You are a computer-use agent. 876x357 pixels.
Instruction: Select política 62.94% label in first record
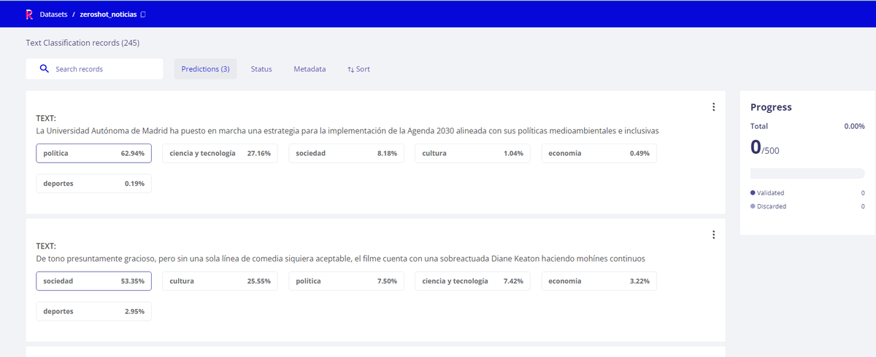[x=93, y=154]
